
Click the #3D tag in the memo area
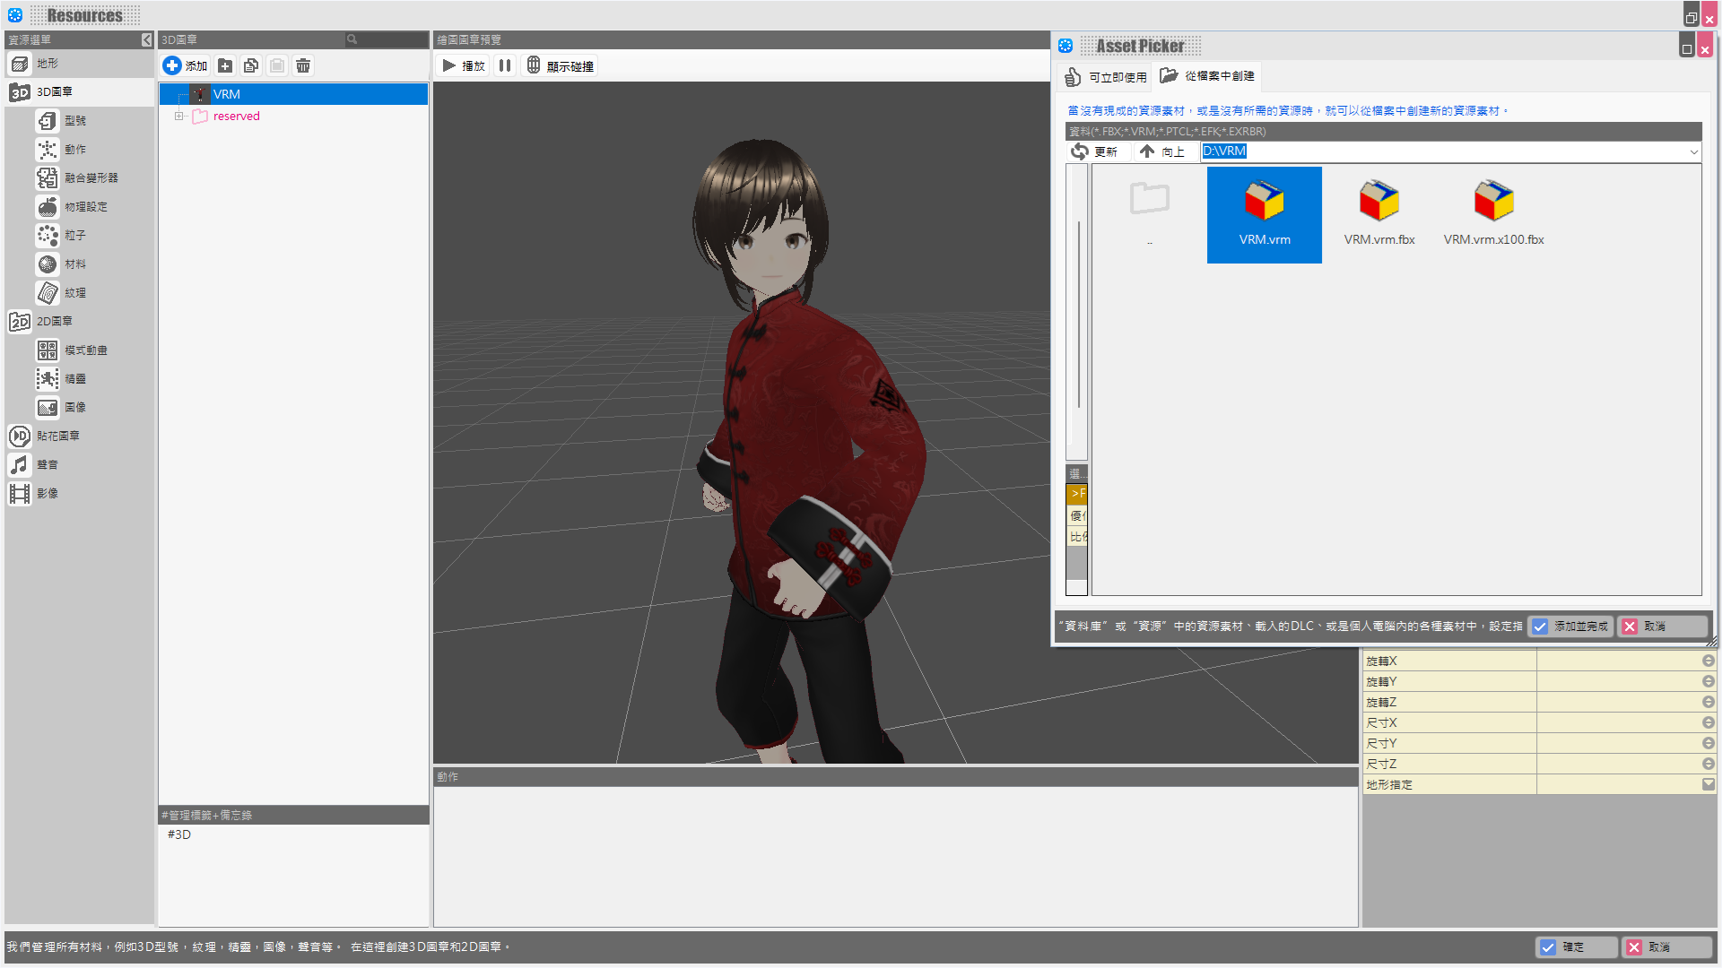pyautogui.click(x=179, y=834)
